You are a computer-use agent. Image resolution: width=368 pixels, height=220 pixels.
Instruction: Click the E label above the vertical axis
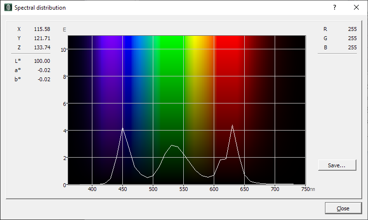click(x=64, y=30)
